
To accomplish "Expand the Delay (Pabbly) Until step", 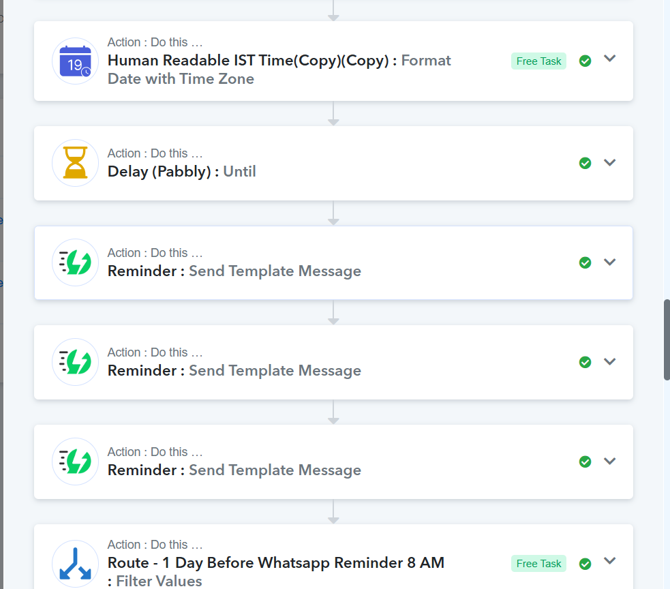I will 610,162.
